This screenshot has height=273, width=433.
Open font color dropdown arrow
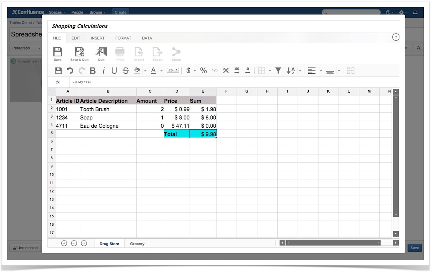coord(162,71)
